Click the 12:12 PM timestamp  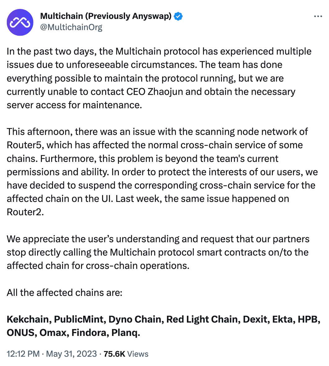(23, 354)
